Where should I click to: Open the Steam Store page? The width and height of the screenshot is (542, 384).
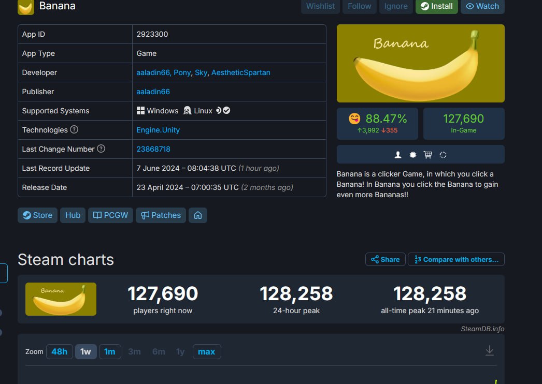click(37, 215)
